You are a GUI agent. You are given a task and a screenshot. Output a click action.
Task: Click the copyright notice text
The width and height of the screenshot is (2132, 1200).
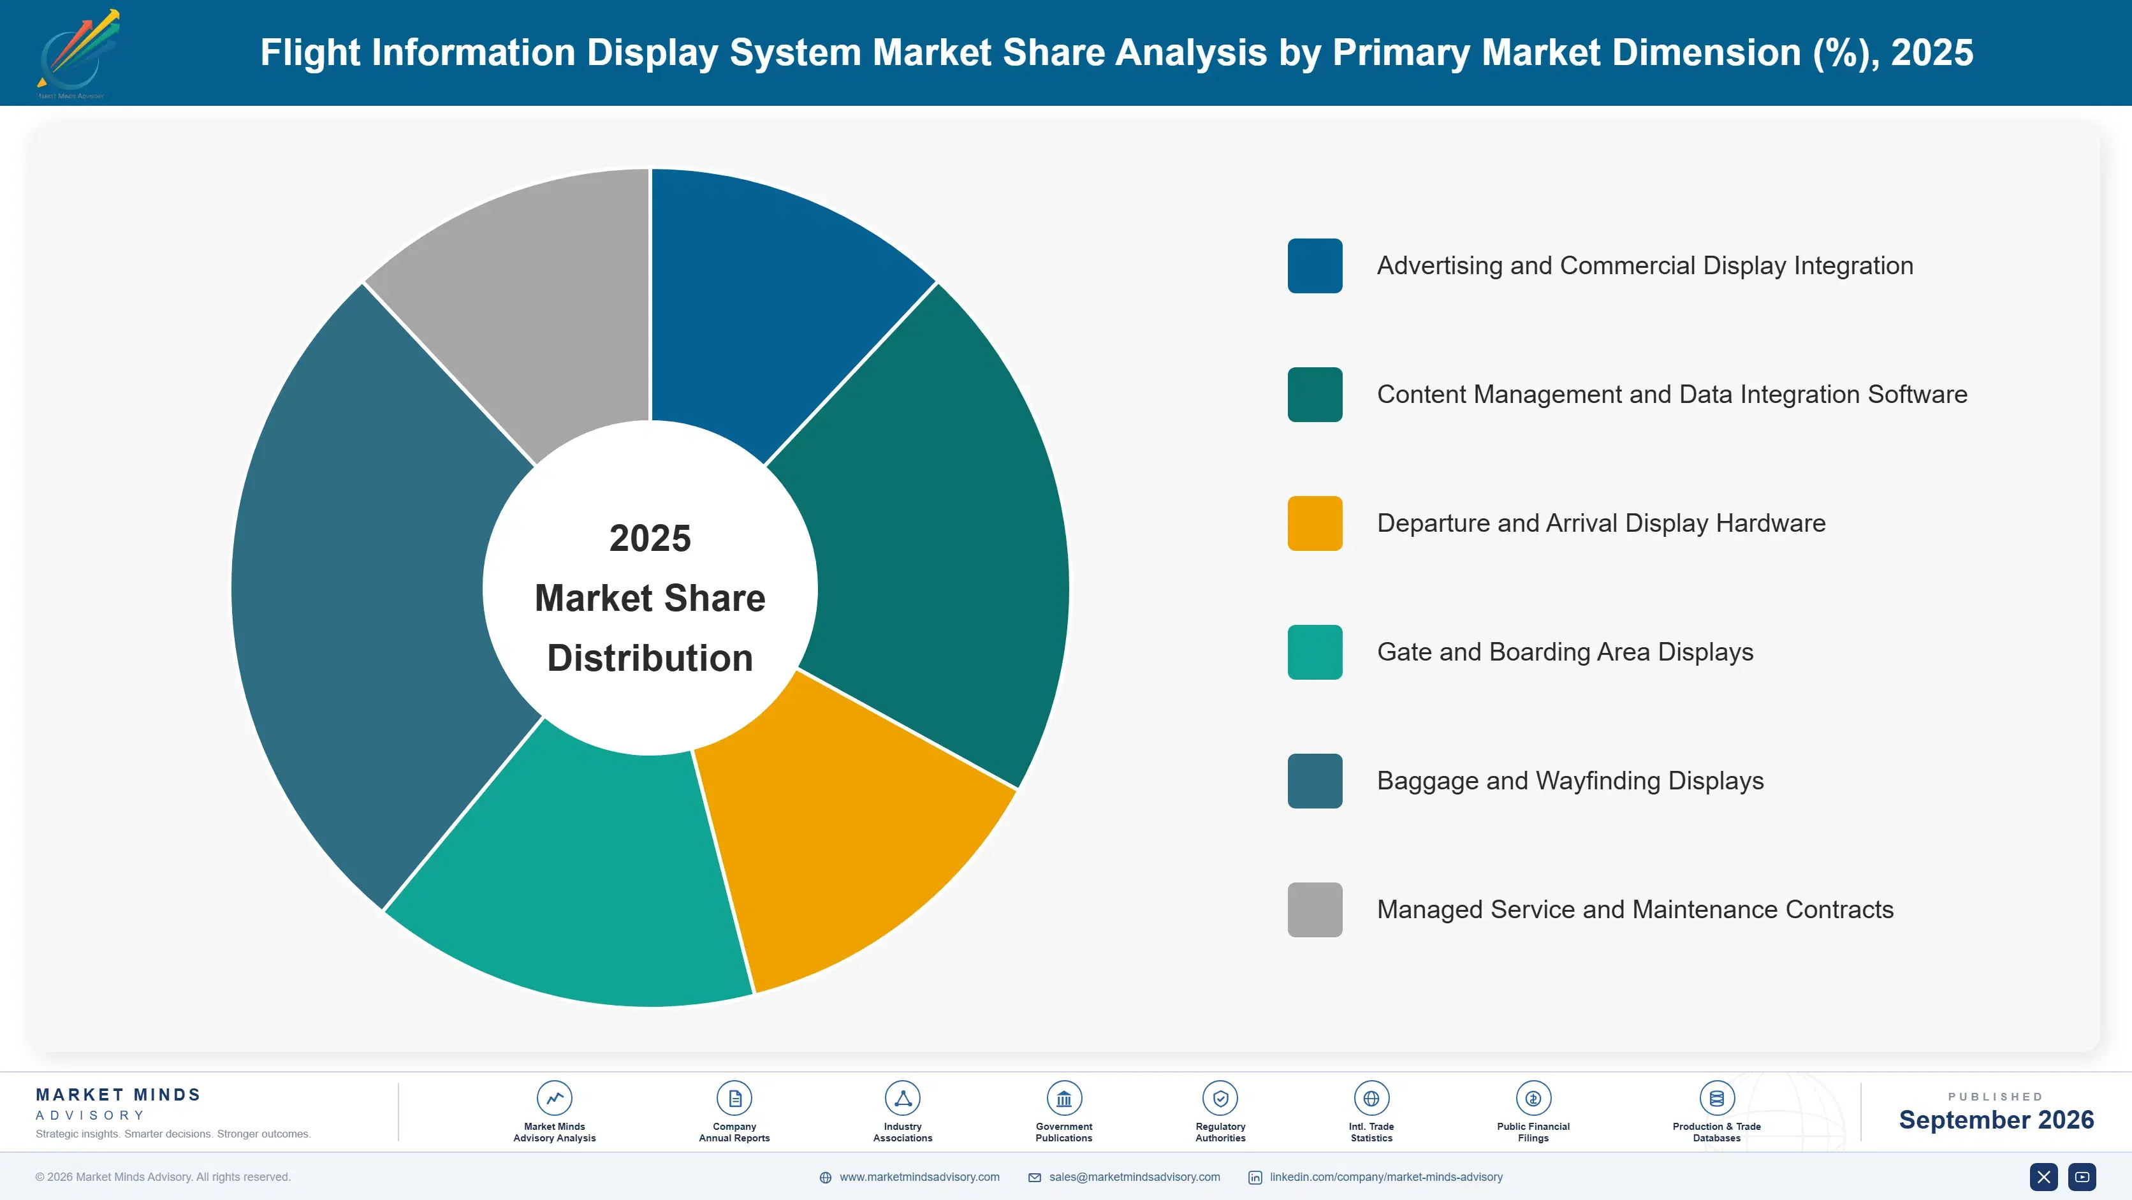(x=163, y=1177)
